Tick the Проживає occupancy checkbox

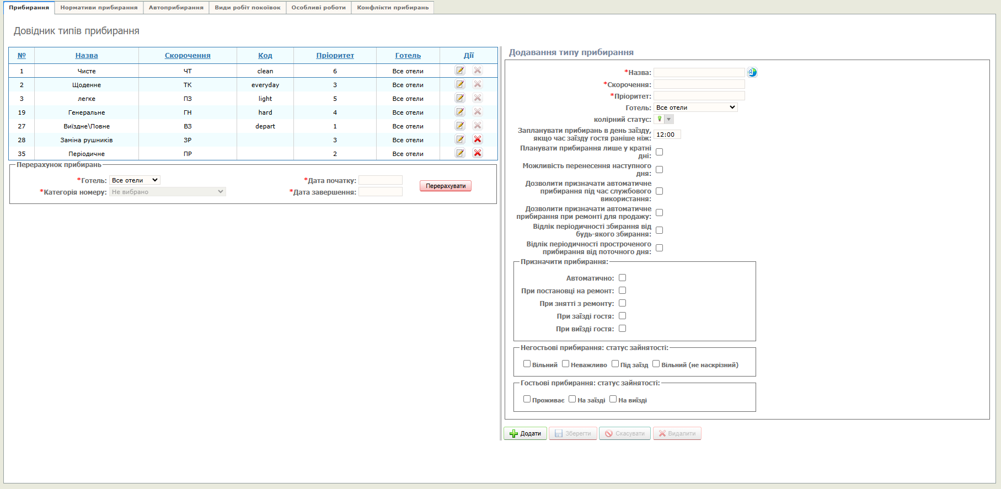[x=527, y=399]
